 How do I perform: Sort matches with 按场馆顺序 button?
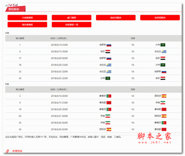[160, 18]
